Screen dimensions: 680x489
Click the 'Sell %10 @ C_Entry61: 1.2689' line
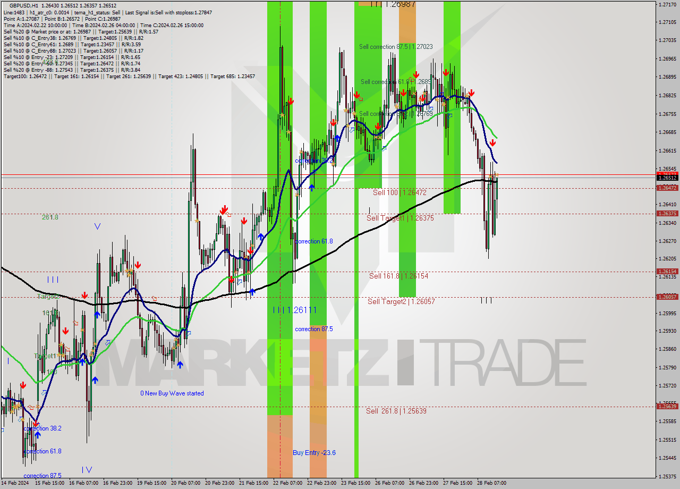coord(72,44)
